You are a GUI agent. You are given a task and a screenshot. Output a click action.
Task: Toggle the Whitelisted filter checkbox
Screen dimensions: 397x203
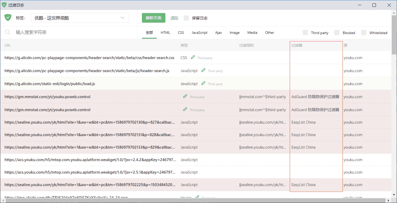coord(364,33)
